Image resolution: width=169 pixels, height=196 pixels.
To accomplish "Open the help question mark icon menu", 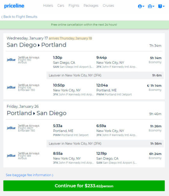I will click(x=160, y=6).
